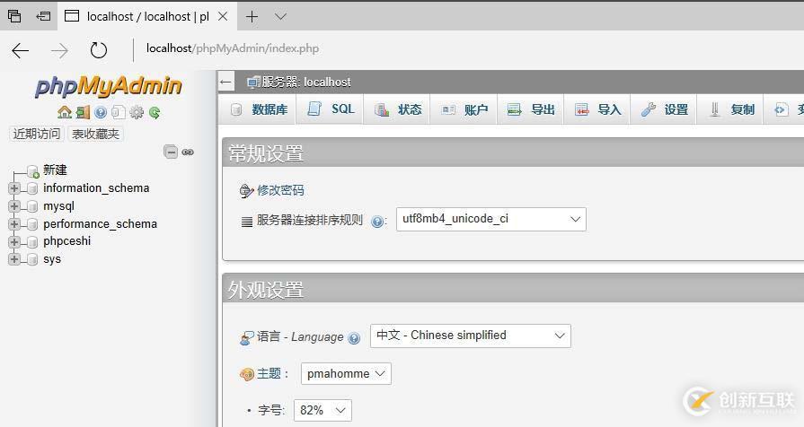Viewport: 804px width, 427px height.
Task: Open the MySQL documentation page icon
Action: 119,112
